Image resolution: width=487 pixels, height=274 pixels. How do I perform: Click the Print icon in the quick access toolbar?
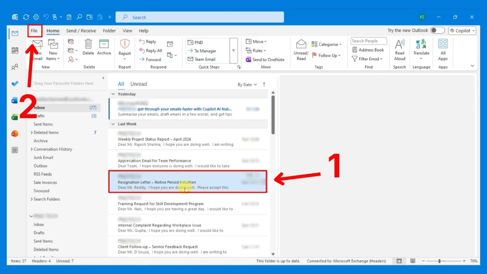click(36, 17)
